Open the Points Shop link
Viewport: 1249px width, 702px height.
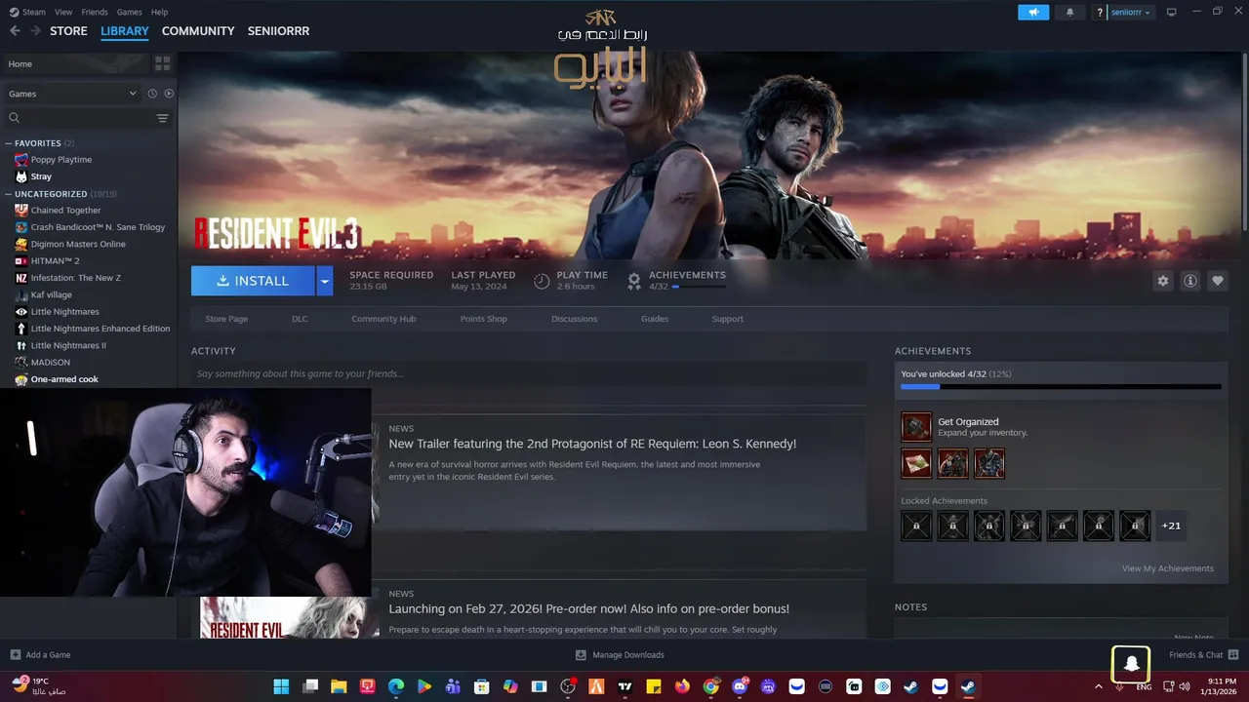(484, 319)
